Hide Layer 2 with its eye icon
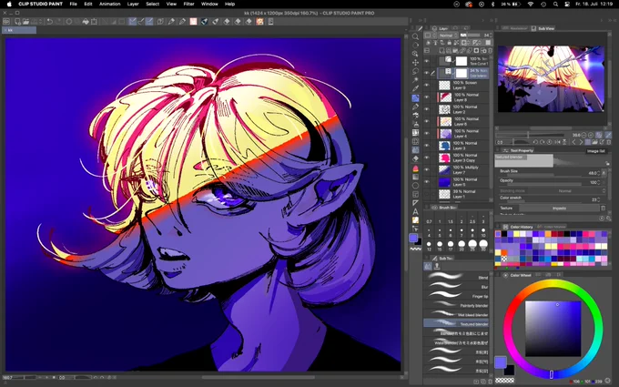Image resolution: width=619 pixels, height=387 pixels. 427,109
